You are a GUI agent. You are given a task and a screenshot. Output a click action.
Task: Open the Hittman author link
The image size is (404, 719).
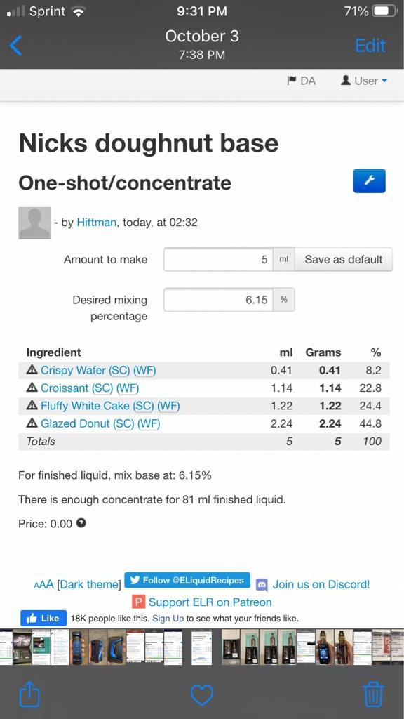click(x=96, y=223)
